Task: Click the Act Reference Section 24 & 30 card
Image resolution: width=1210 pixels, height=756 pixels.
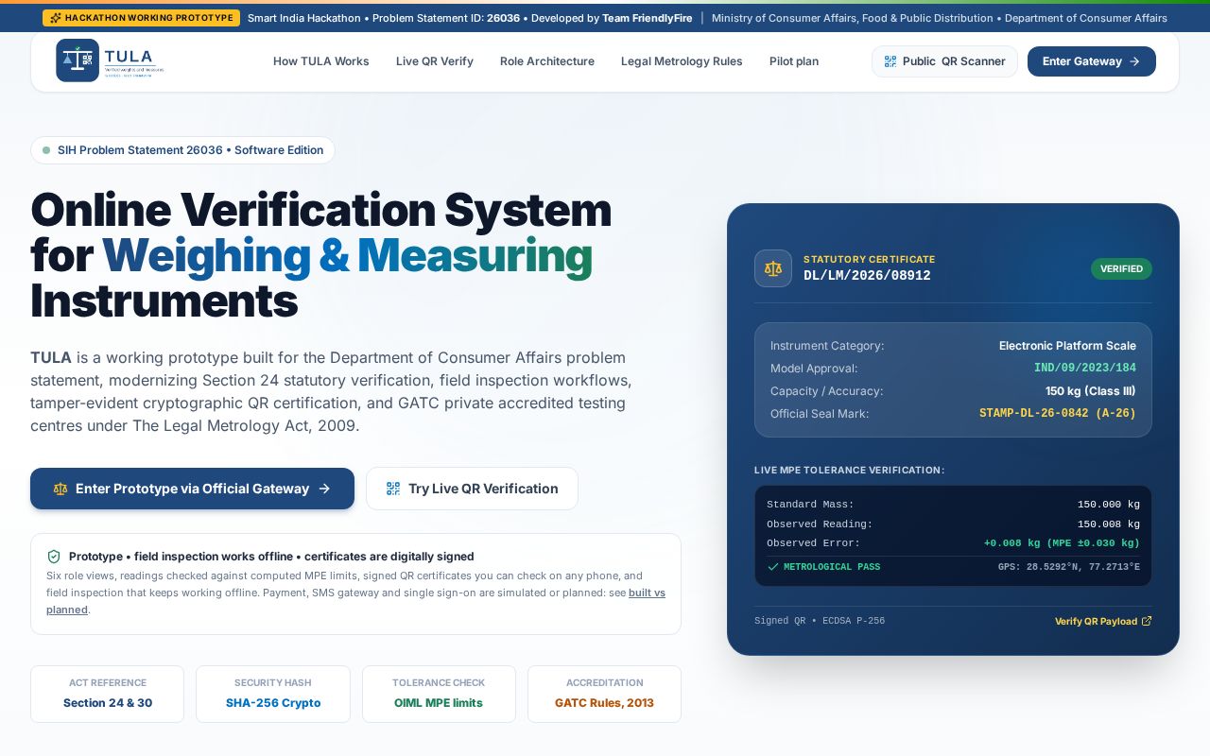Action: pos(108,694)
